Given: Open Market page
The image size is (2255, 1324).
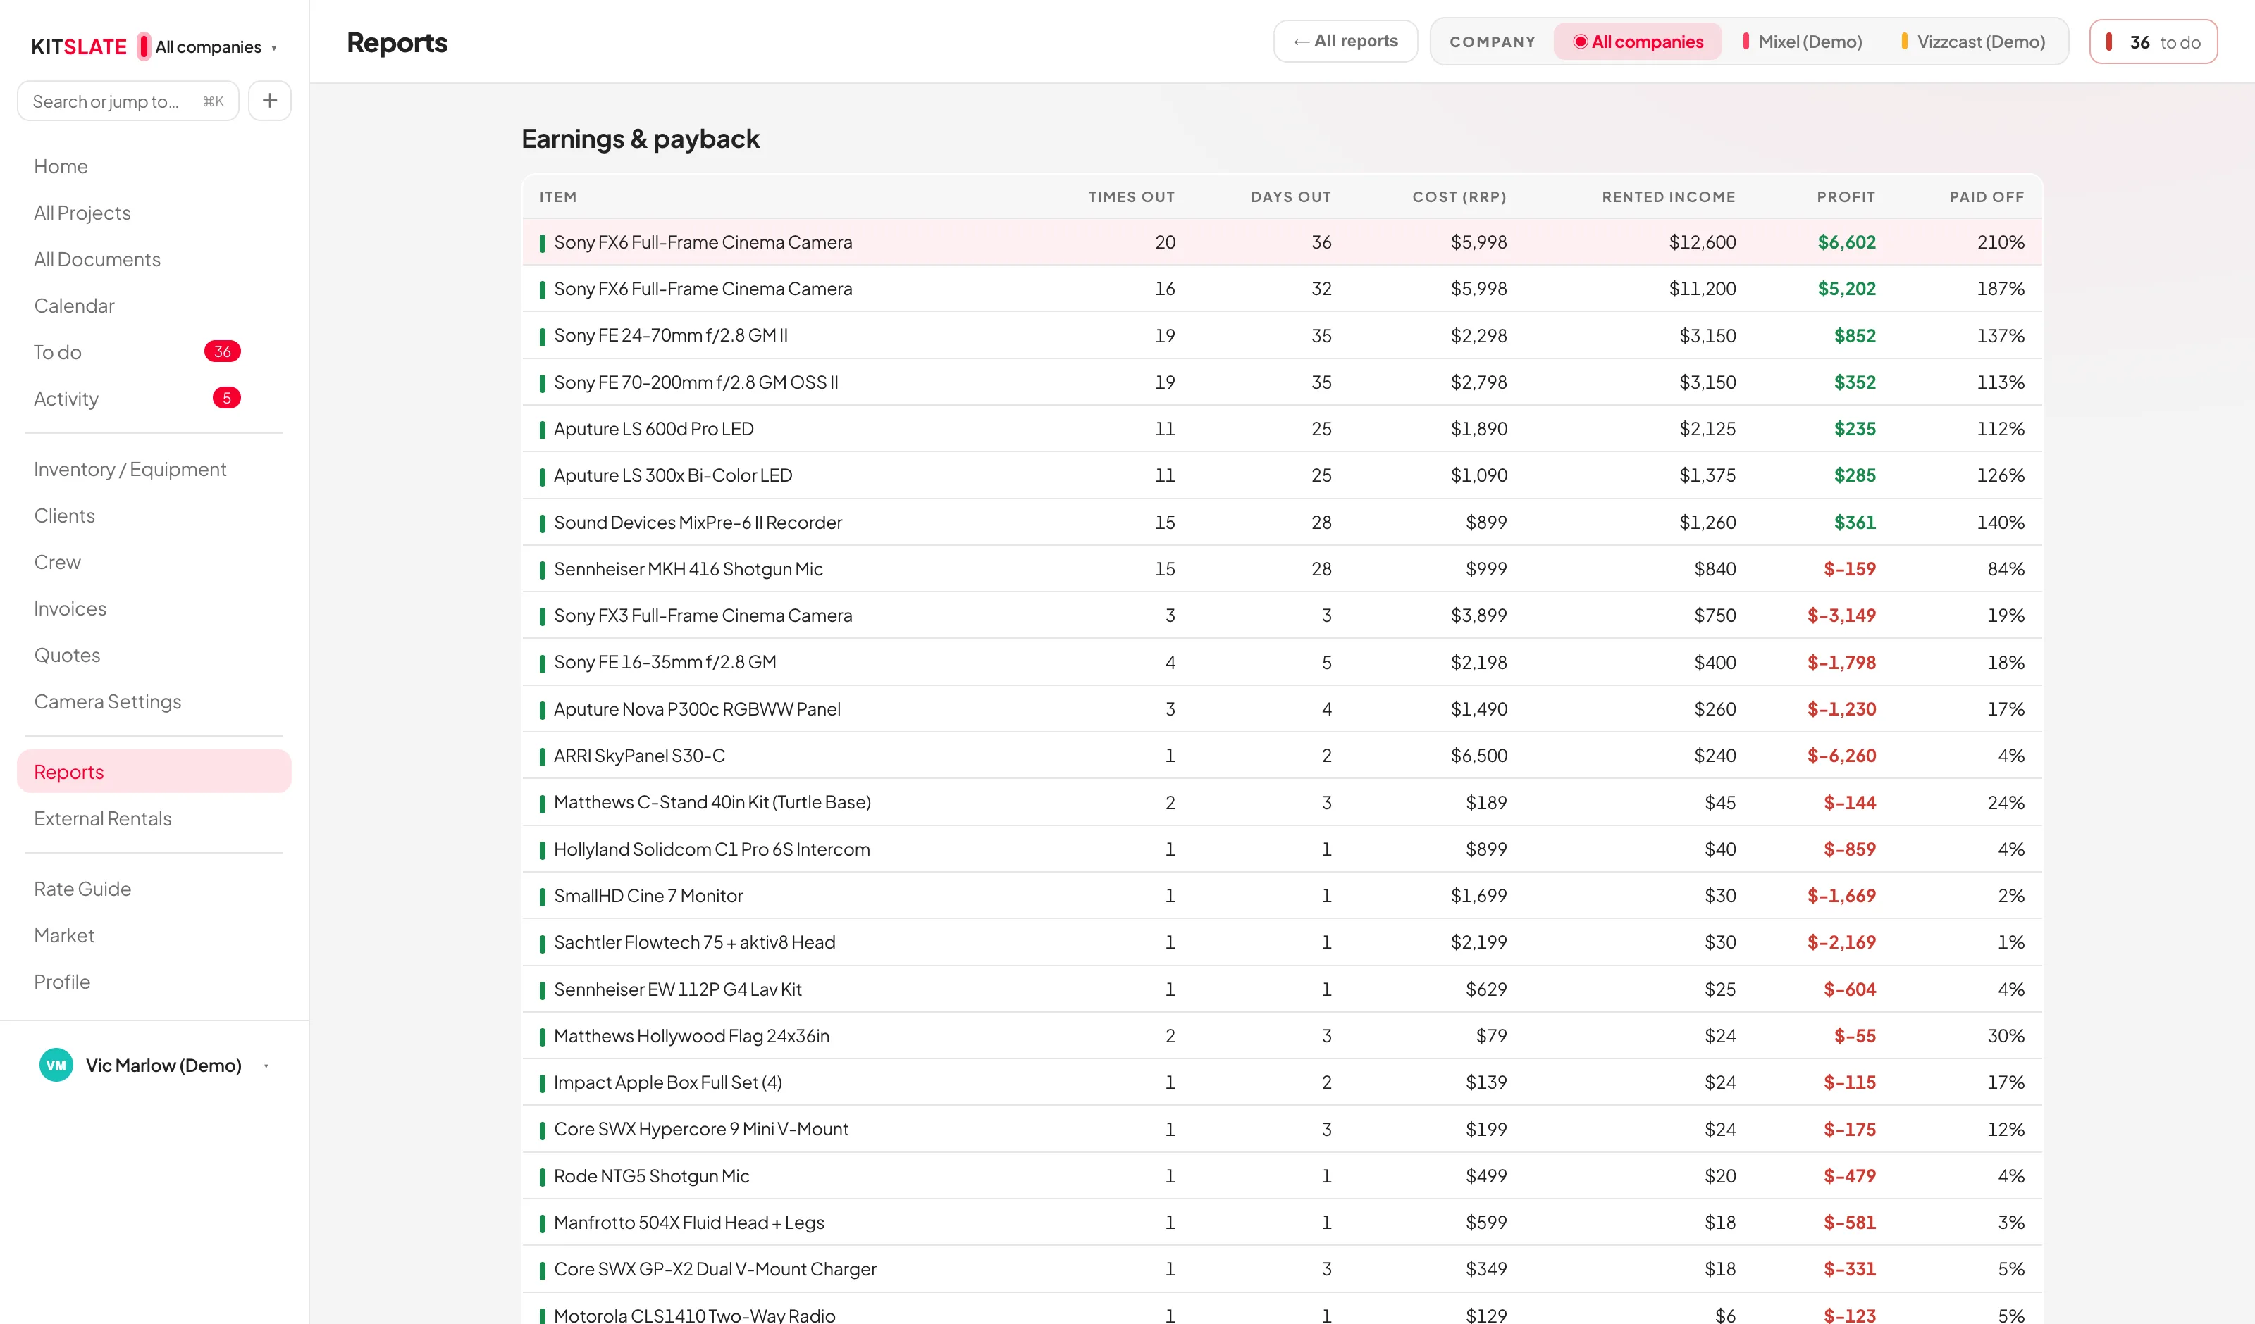Looking at the screenshot, I should 64,936.
